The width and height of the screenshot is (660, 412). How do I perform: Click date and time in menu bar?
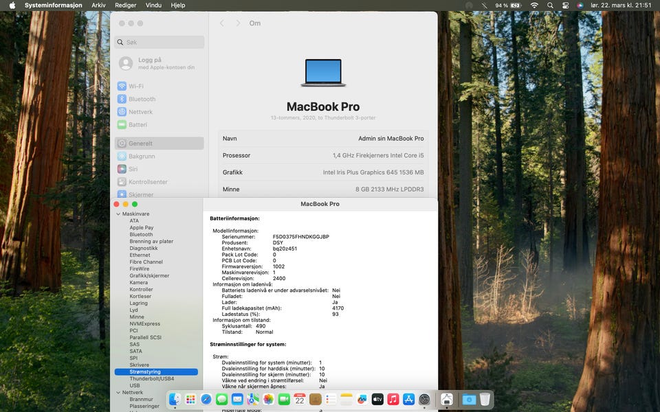pyautogui.click(x=621, y=5)
